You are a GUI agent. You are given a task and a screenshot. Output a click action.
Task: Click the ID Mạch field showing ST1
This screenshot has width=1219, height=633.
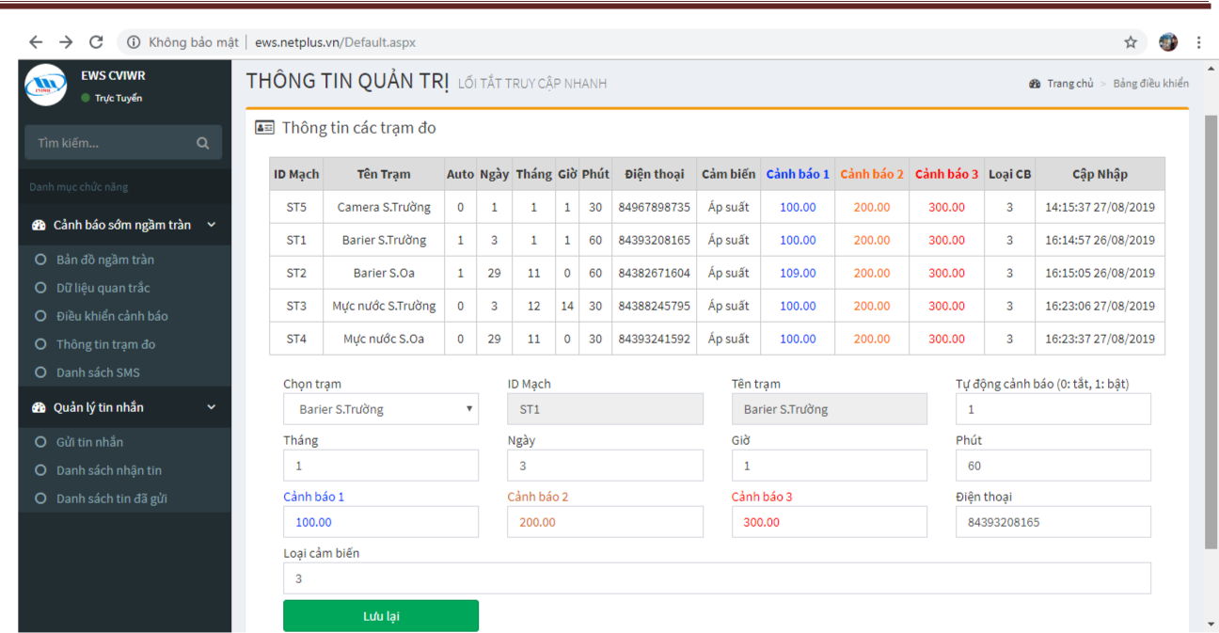605,409
